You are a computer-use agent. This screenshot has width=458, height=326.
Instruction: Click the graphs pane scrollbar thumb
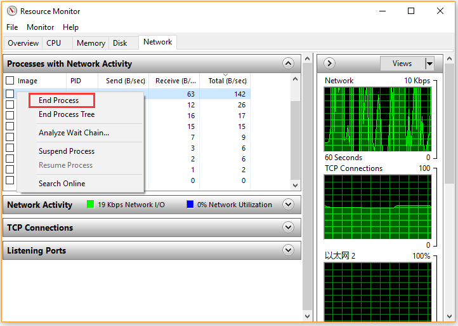450,124
